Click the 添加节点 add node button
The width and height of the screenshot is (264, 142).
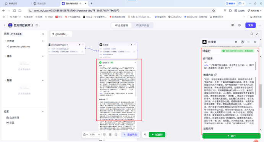[130, 135]
